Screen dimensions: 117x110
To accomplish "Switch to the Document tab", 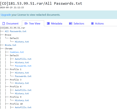I will tap(11, 24).
